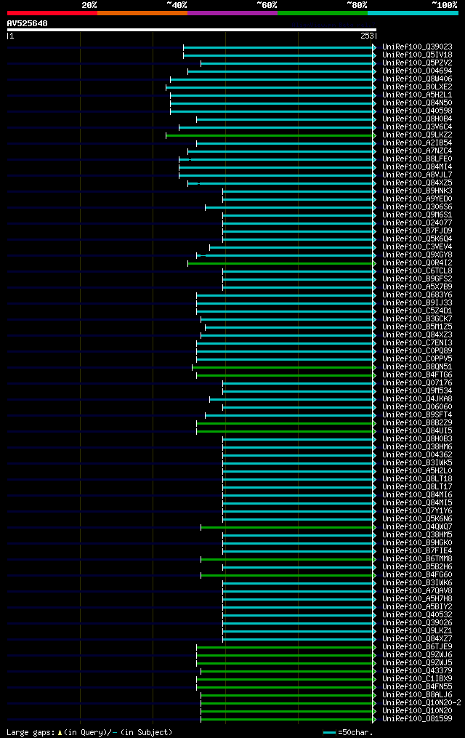The height and width of the screenshot is (738, 465).
Task: Open hit UniRef100_Q39023
Action: coord(417,47)
